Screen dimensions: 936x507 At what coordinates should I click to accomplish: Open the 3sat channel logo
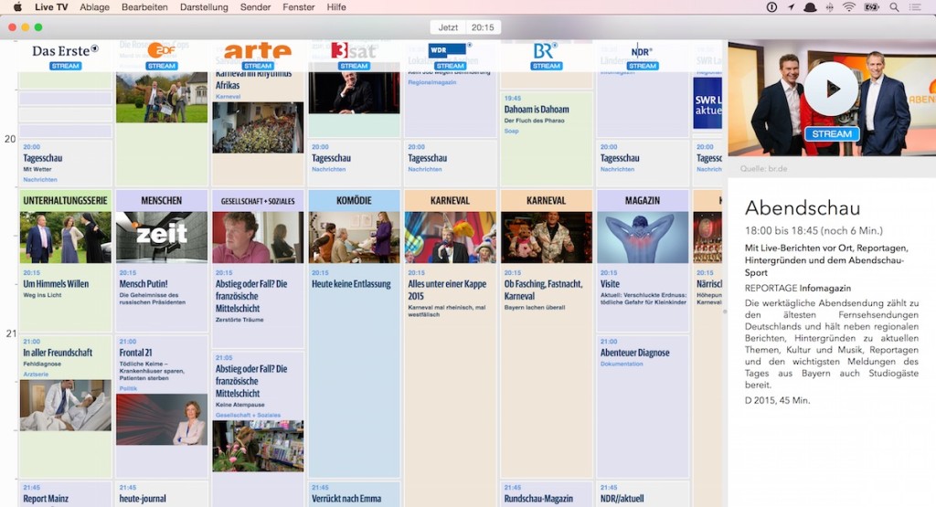click(x=354, y=51)
